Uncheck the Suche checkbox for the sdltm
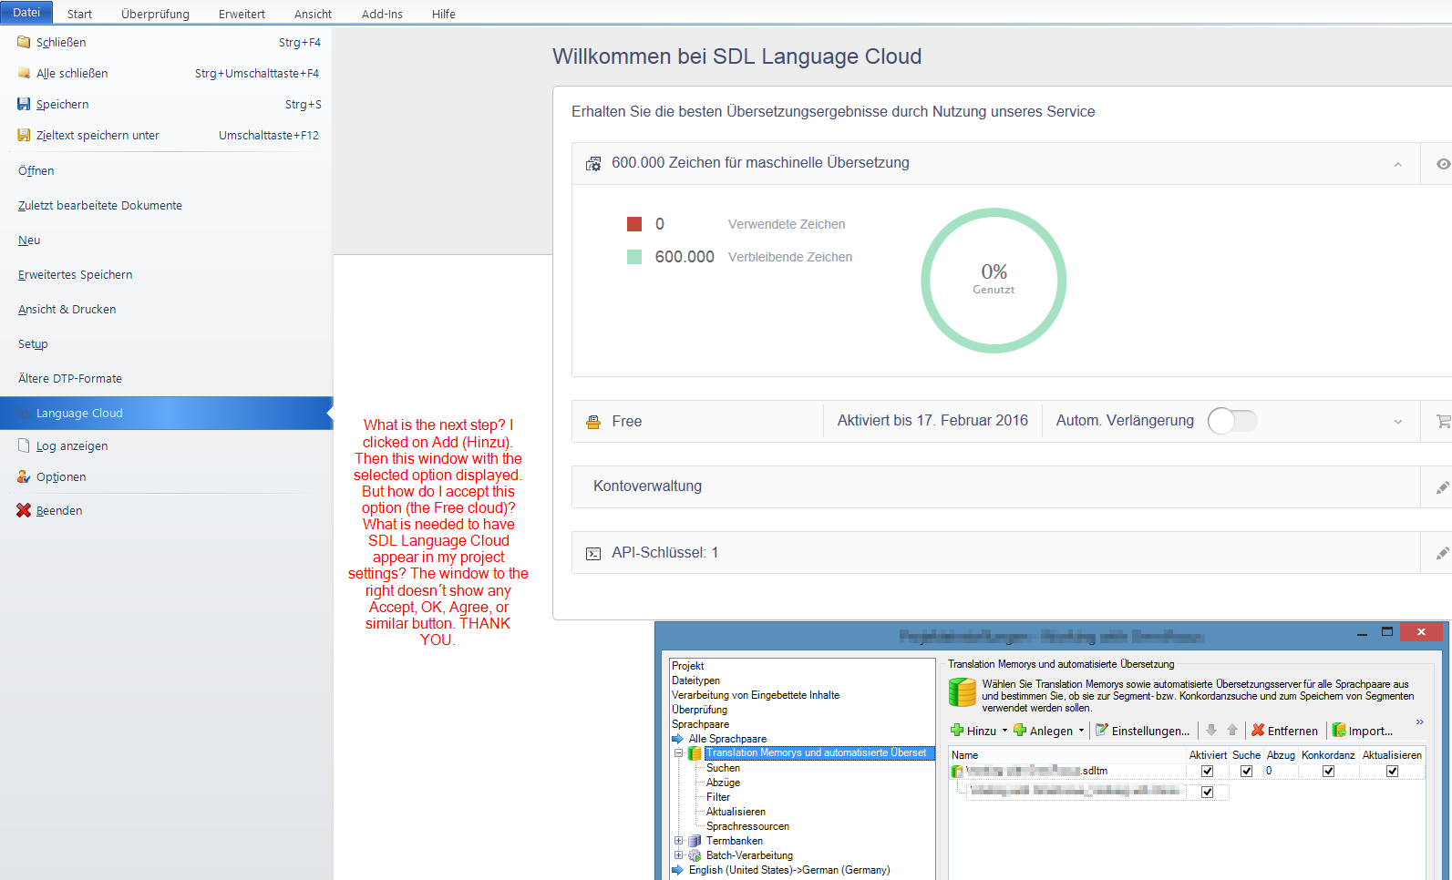Screen dimensions: 1452x880 click(1246, 772)
